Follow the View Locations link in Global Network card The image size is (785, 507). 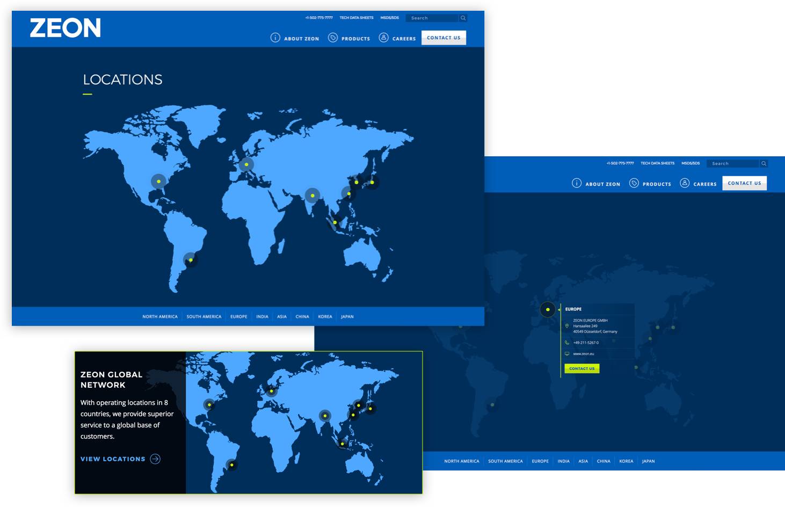120,459
